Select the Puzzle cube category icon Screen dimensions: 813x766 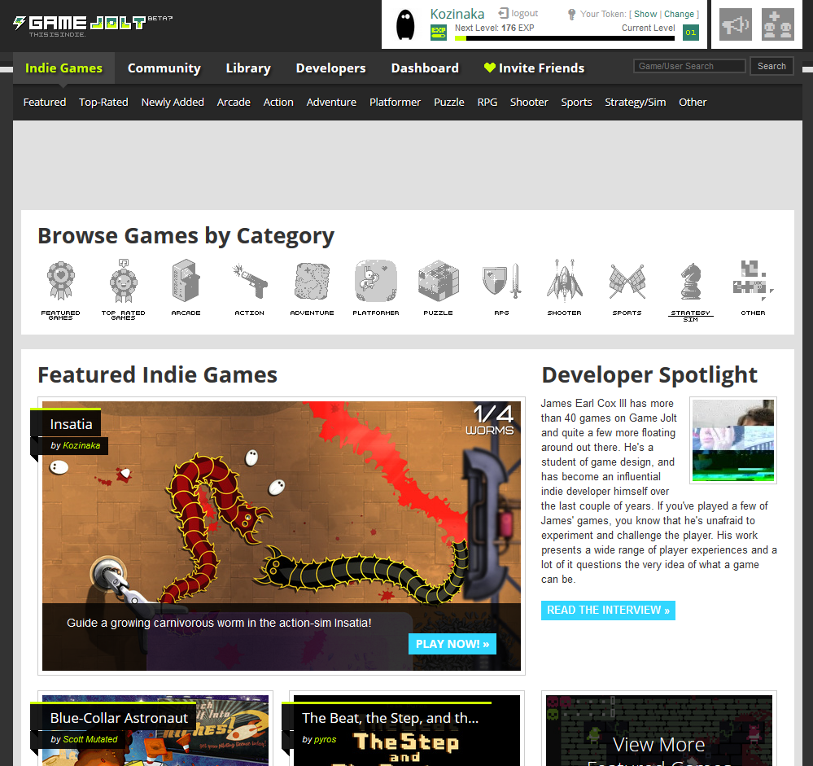pyautogui.click(x=439, y=281)
